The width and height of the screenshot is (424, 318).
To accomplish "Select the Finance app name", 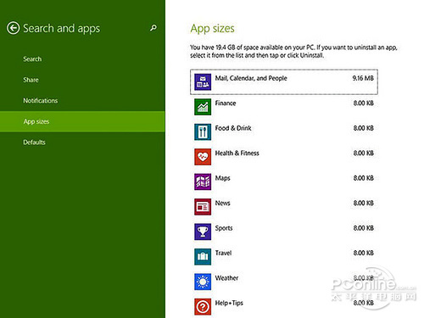I will (x=226, y=103).
